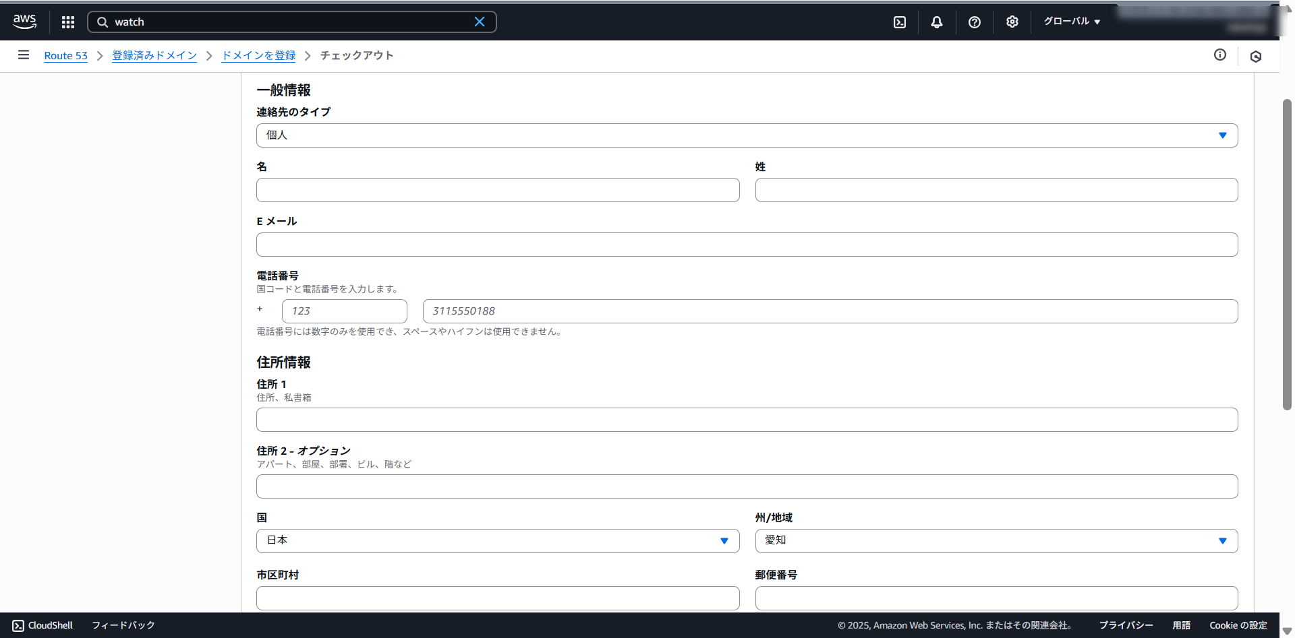
Task: Open Cookie の設定 in footer
Action: pyautogui.click(x=1238, y=625)
